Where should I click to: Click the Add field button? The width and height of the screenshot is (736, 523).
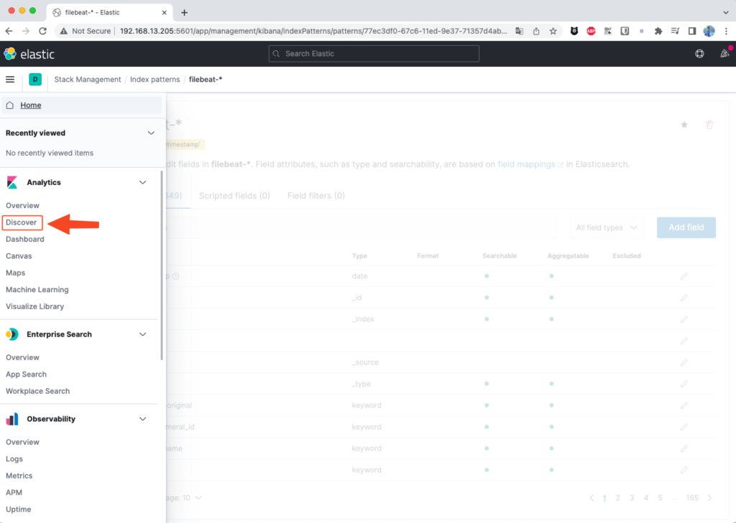click(686, 227)
